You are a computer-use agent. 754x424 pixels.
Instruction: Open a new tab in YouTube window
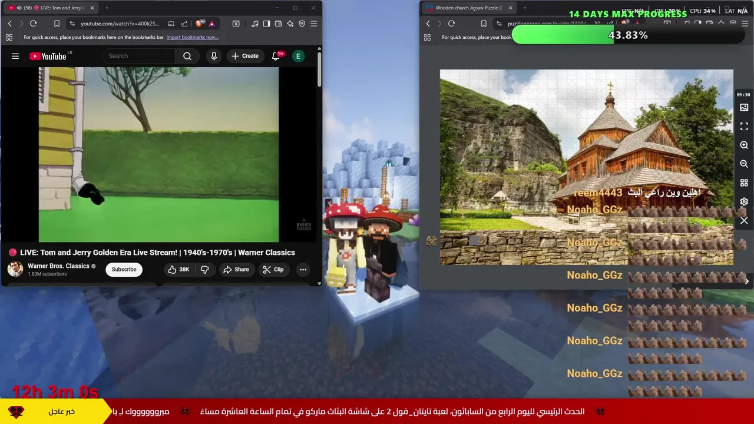107,8
